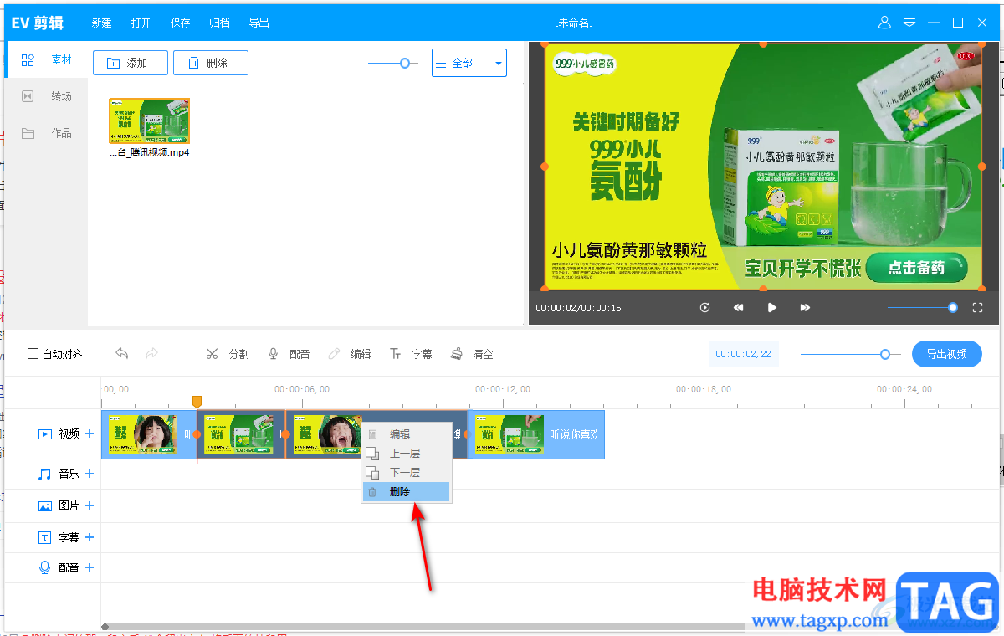Play the preview video
The image size is (1004, 636).
[772, 308]
